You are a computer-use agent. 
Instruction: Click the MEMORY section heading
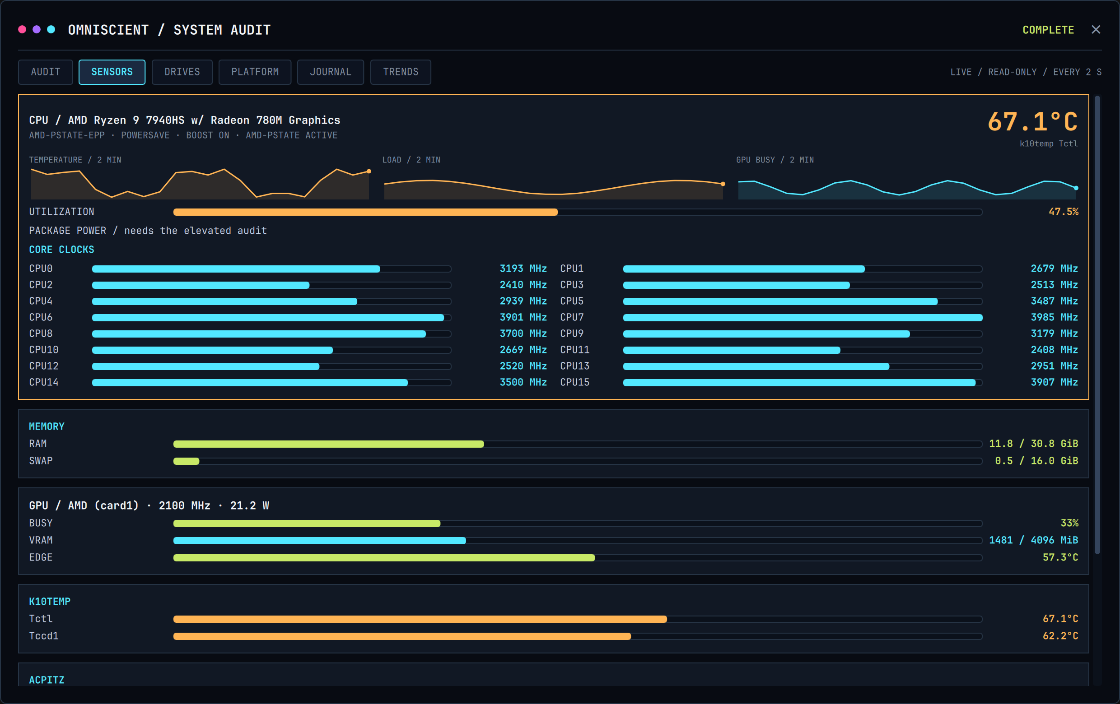click(x=47, y=426)
